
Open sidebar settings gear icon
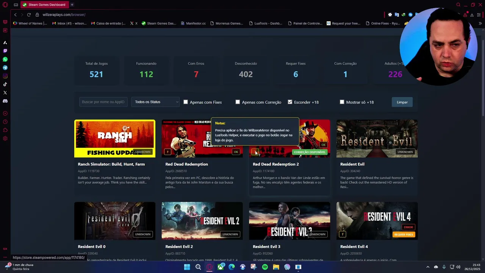5,138
